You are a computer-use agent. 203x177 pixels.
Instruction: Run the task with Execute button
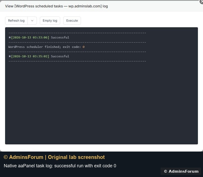coord(72,21)
